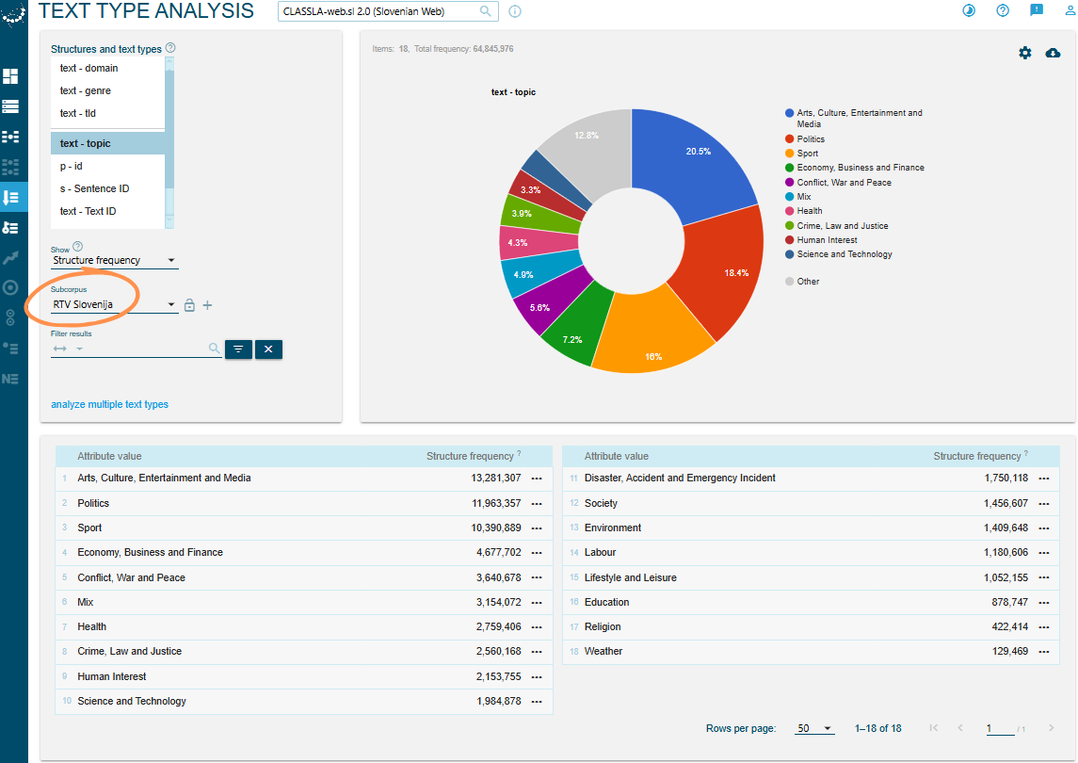Select text - domain in list
The width and height of the screenshot is (1078, 763).
pyautogui.click(x=108, y=68)
